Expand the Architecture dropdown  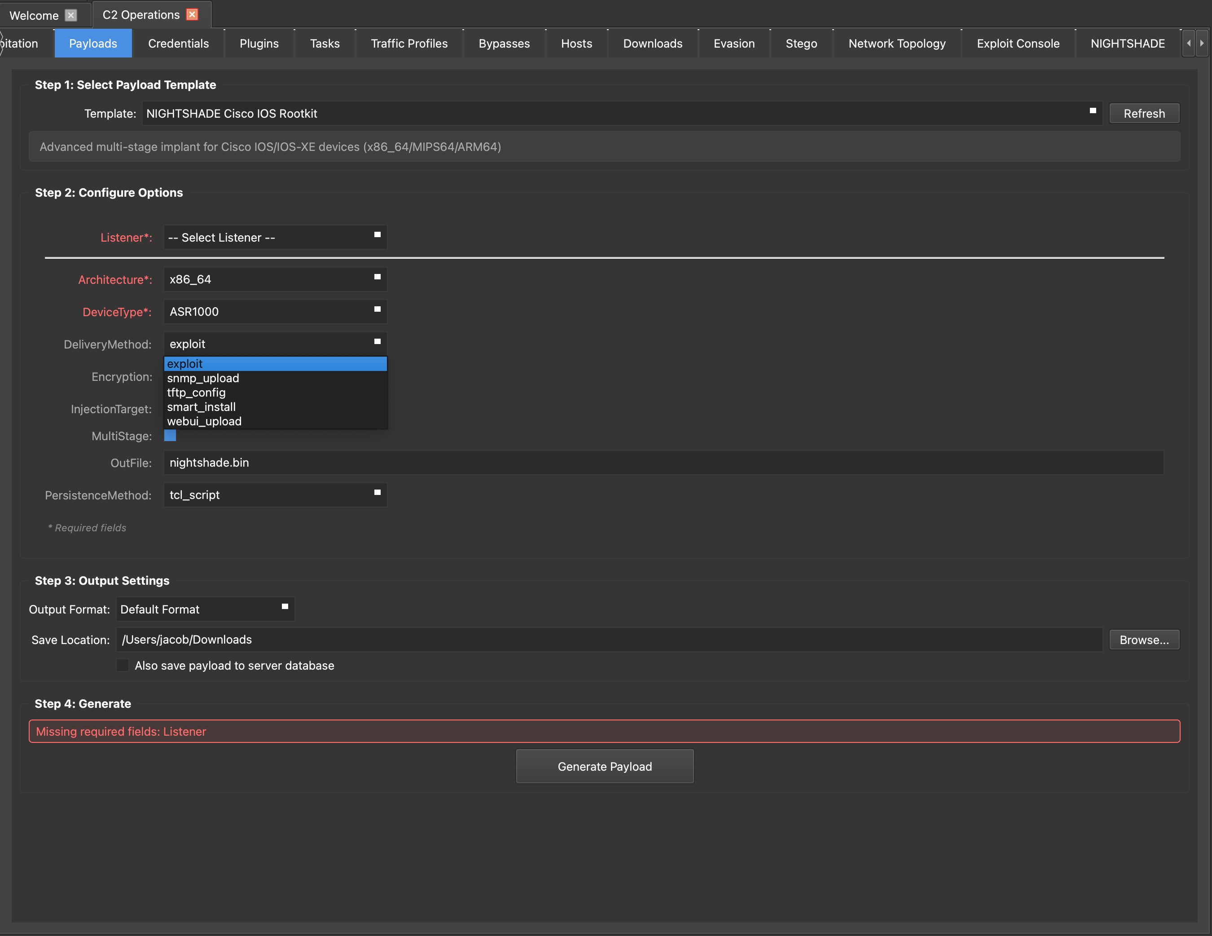click(275, 279)
